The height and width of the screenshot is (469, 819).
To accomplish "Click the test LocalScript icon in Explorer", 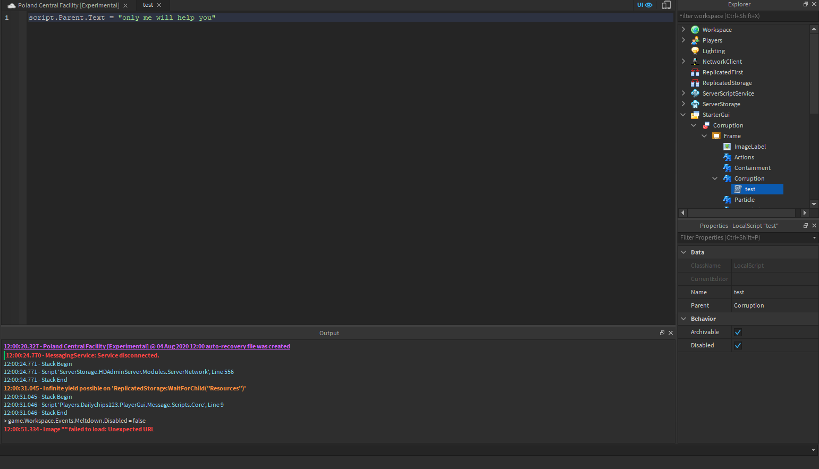I will tap(738, 189).
